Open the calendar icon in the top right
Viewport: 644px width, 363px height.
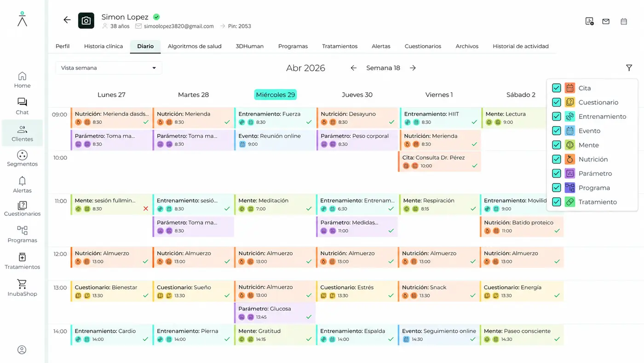[x=624, y=21]
